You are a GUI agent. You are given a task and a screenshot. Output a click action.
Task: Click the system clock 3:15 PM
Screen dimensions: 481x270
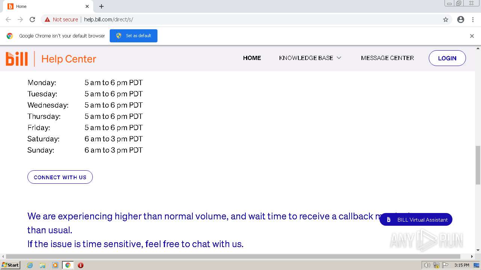click(461, 265)
